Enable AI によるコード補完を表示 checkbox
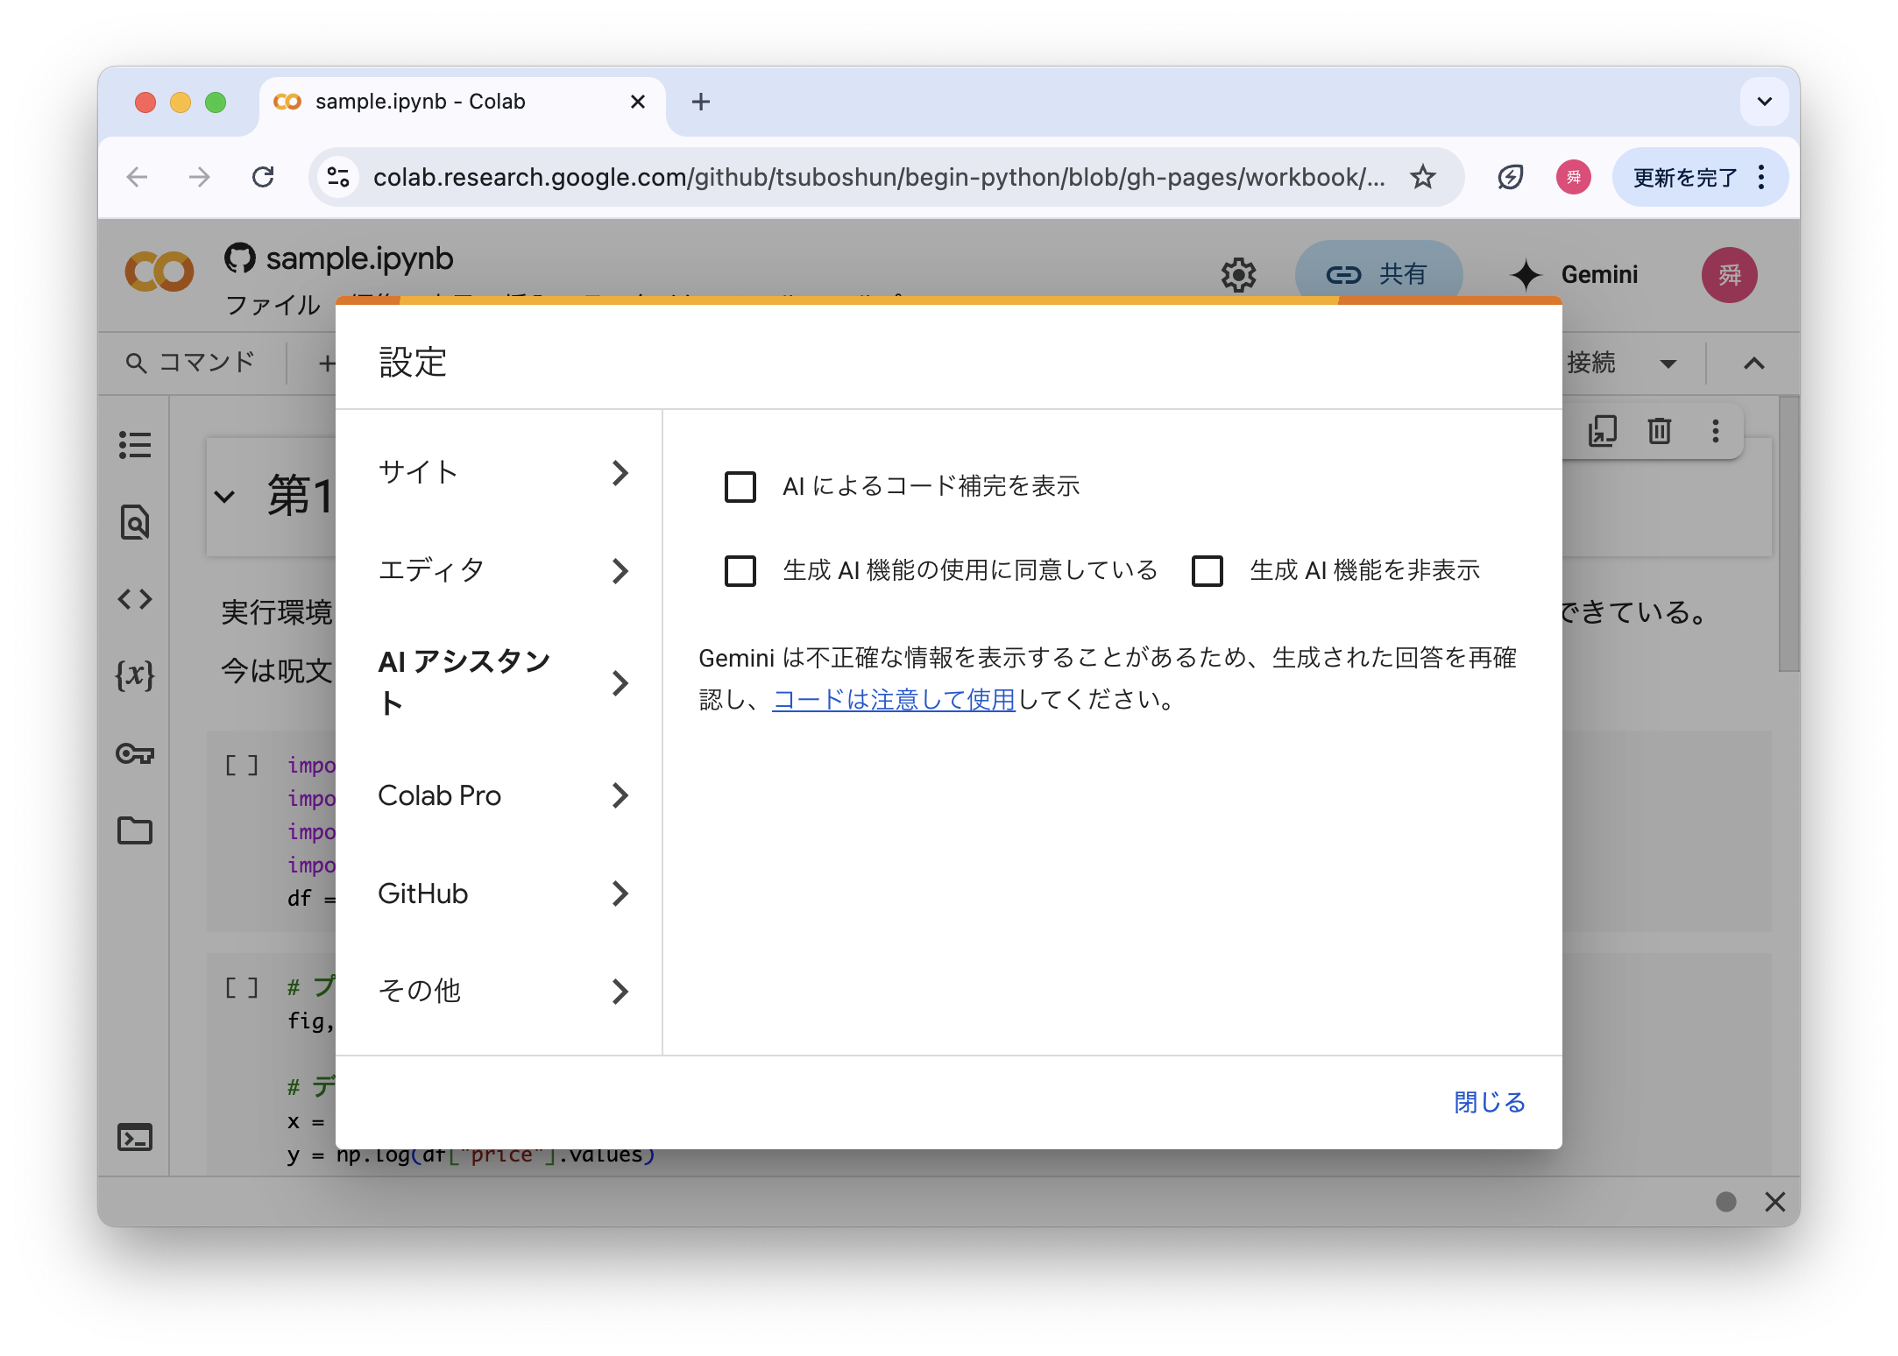1898x1356 pixels. 740,486
